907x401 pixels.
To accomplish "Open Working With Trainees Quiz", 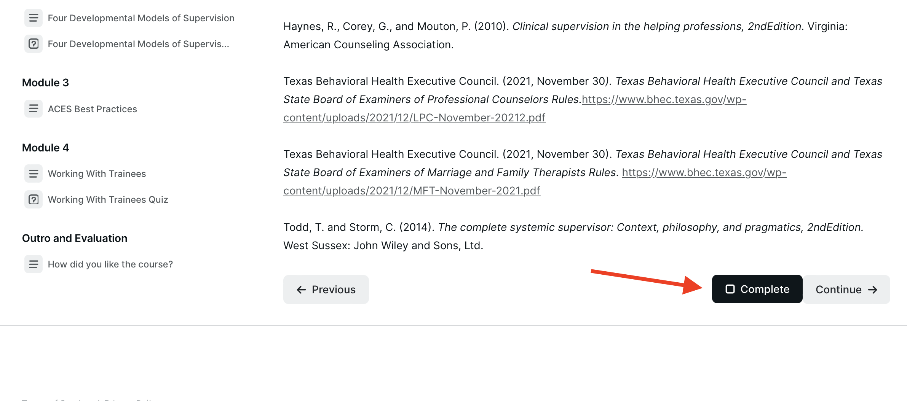I will pos(108,200).
